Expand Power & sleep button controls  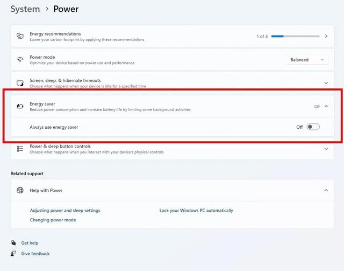click(x=326, y=149)
